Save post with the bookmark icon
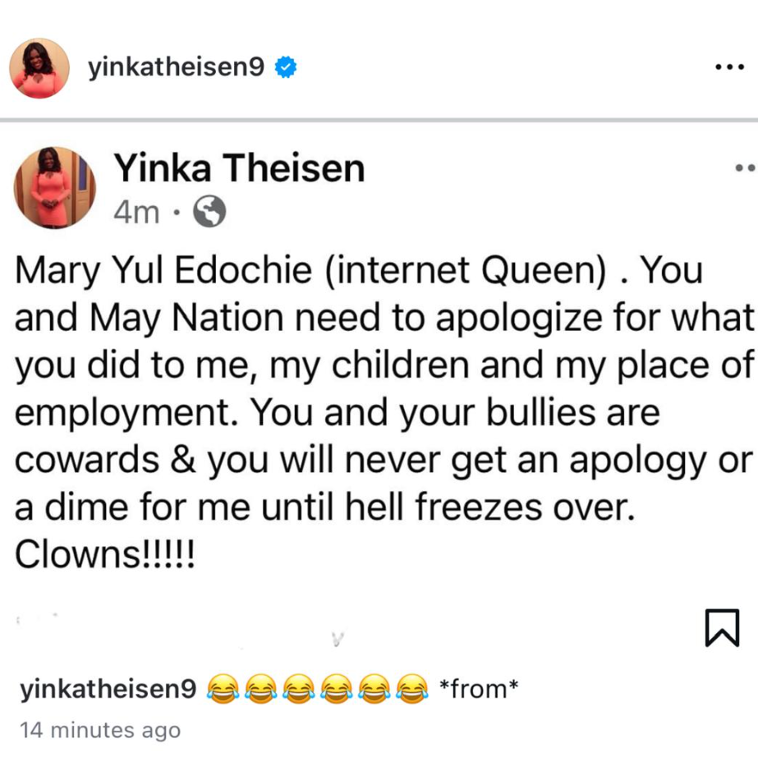The image size is (758, 771). pyautogui.click(x=722, y=627)
